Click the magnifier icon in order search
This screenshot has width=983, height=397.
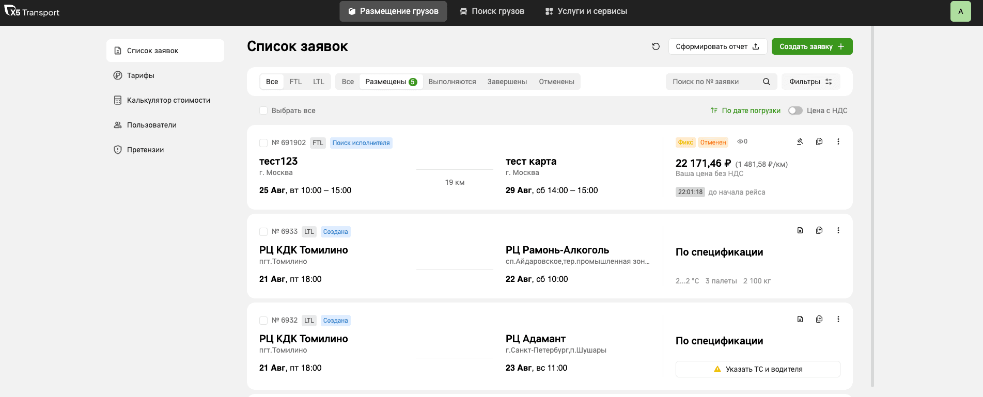(x=767, y=82)
